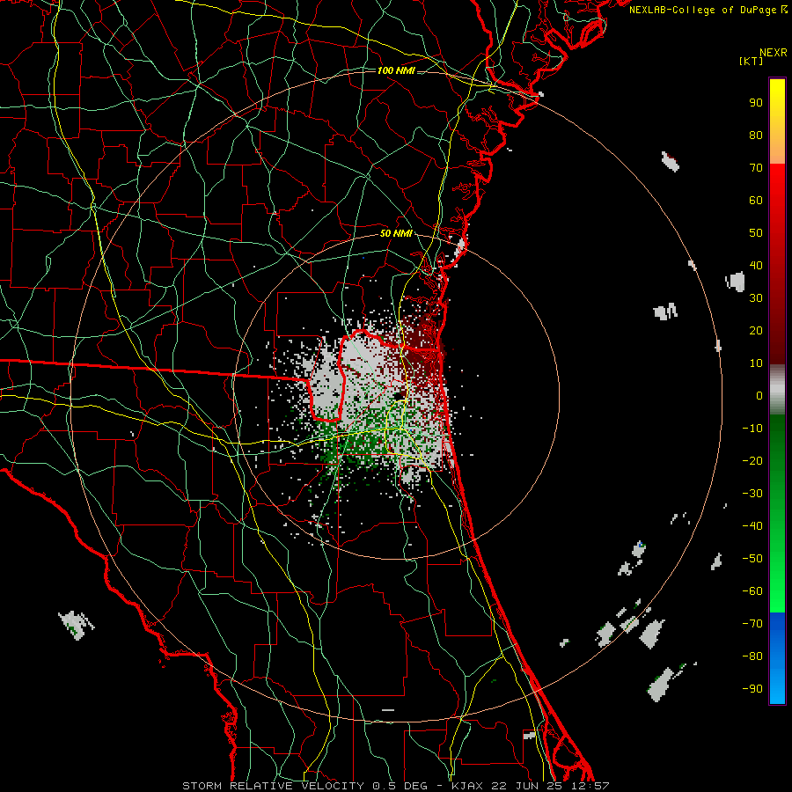Click the positive 80 knot scale label
The height and width of the screenshot is (792, 792).
[x=756, y=136]
